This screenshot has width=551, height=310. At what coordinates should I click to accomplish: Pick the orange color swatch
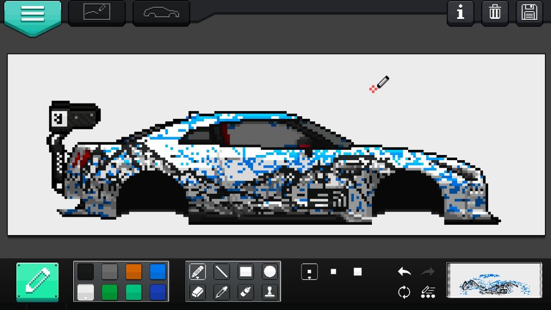(x=134, y=272)
